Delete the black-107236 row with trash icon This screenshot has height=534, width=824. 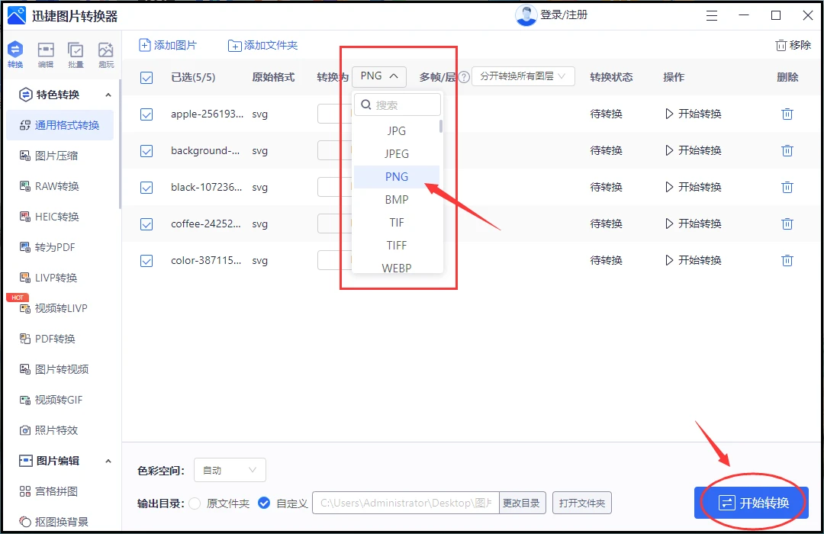point(787,187)
